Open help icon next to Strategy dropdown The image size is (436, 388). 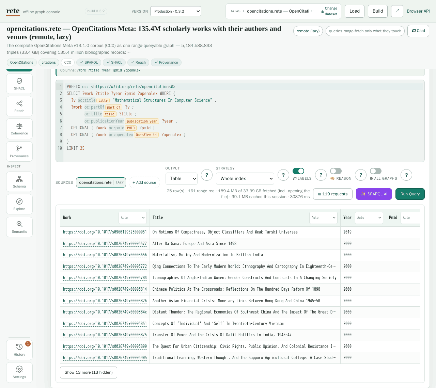coord(283,175)
